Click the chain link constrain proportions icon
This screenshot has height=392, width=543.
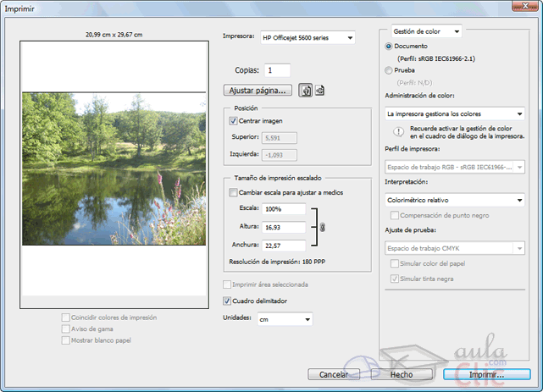pyautogui.click(x=323, y=227)
